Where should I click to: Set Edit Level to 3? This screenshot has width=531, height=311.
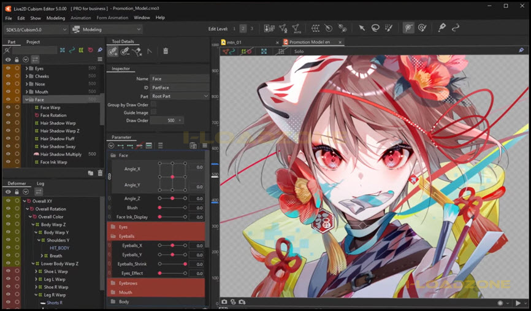pyautogui.click(x=251, y=29)
